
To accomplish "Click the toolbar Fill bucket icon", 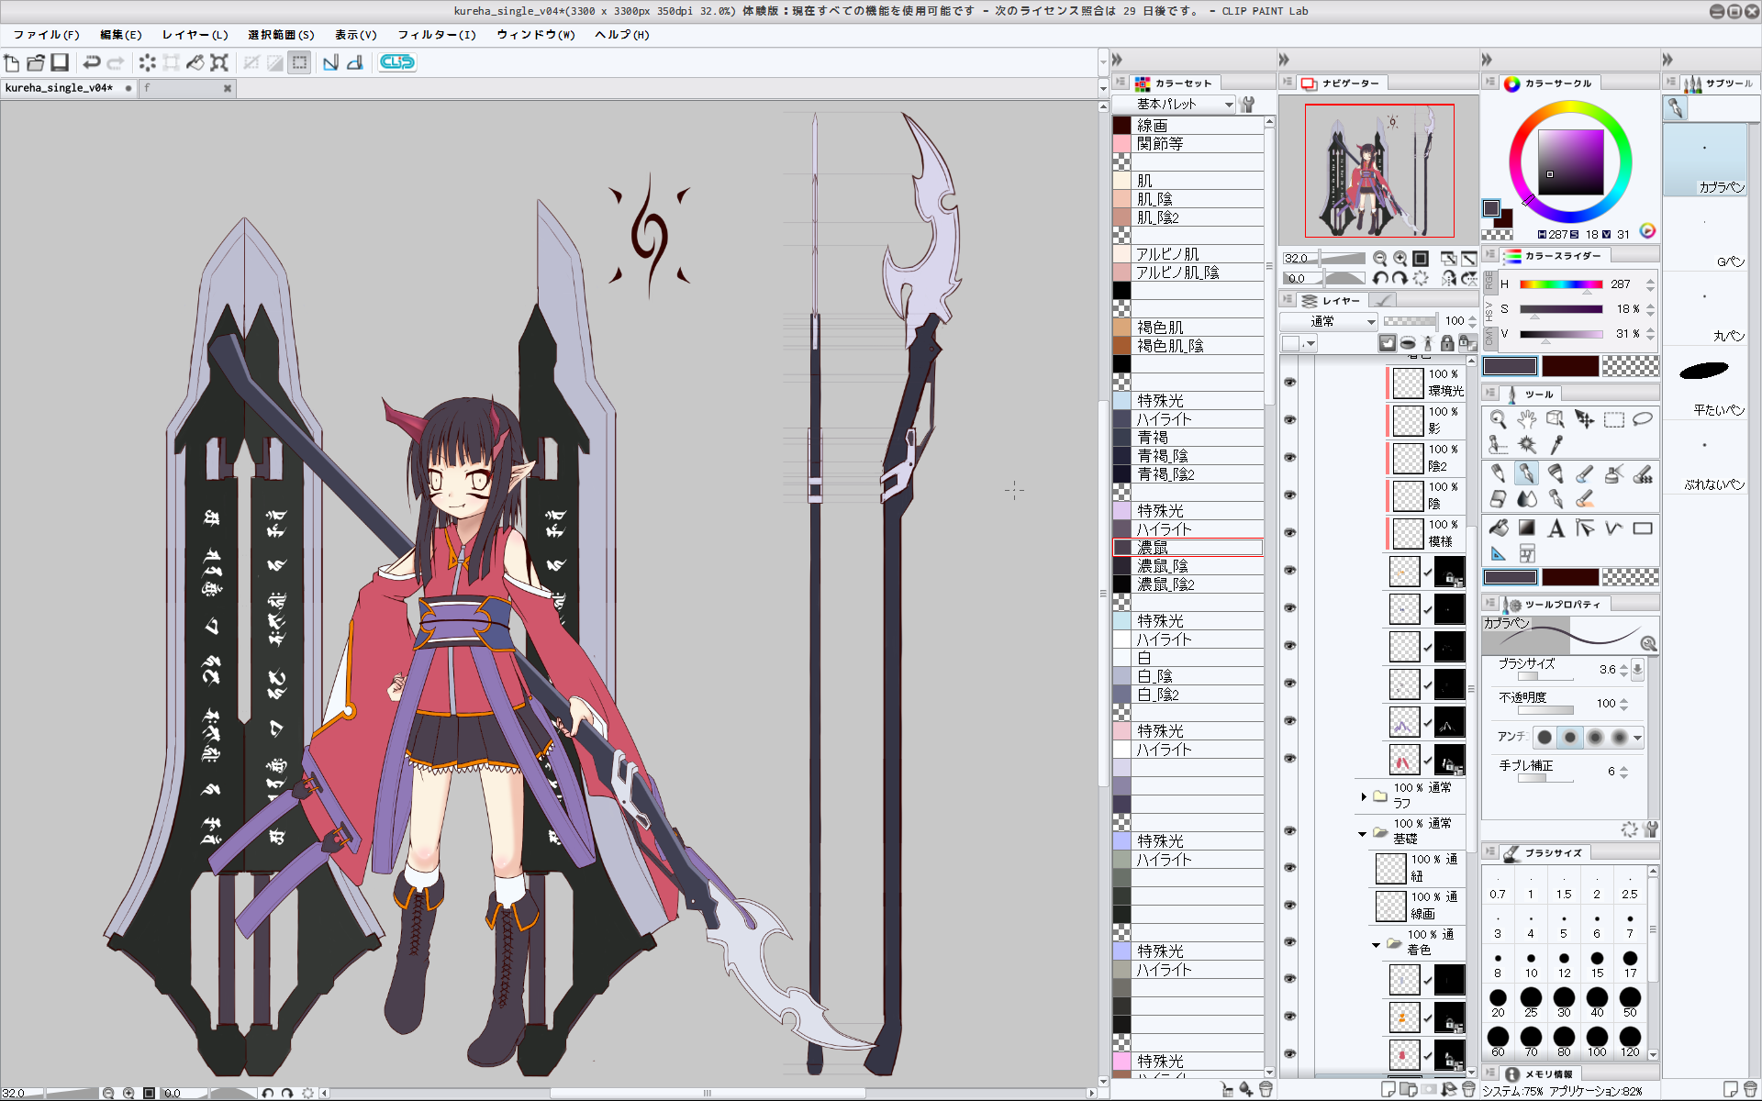I will coord(195,62).
